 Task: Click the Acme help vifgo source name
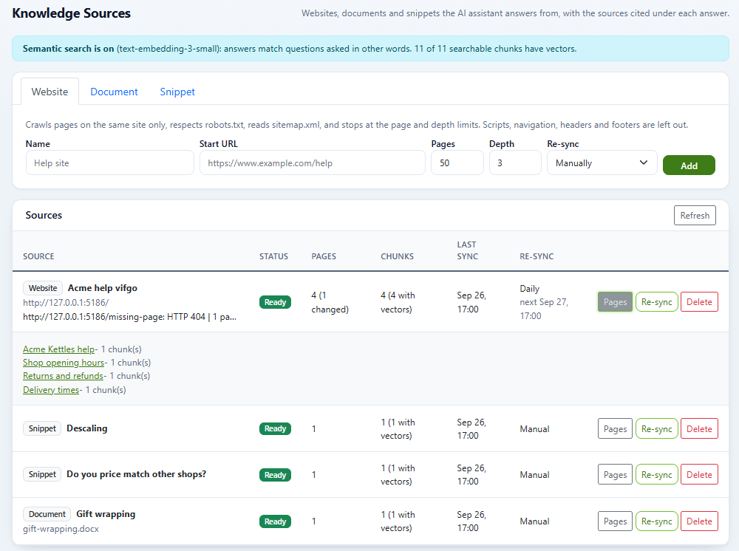click(102, 288)
